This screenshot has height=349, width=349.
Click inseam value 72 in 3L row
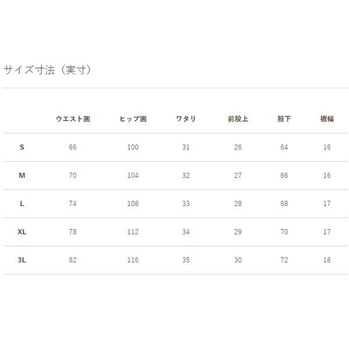coord(284,260)
